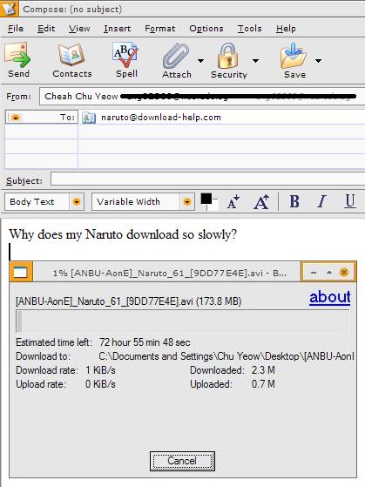Open the Format menu
Image resolution: width=365 pixels, height=487 pixels.
point(160,29)
